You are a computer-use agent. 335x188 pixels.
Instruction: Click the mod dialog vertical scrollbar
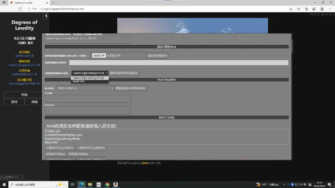click(292, 47)
